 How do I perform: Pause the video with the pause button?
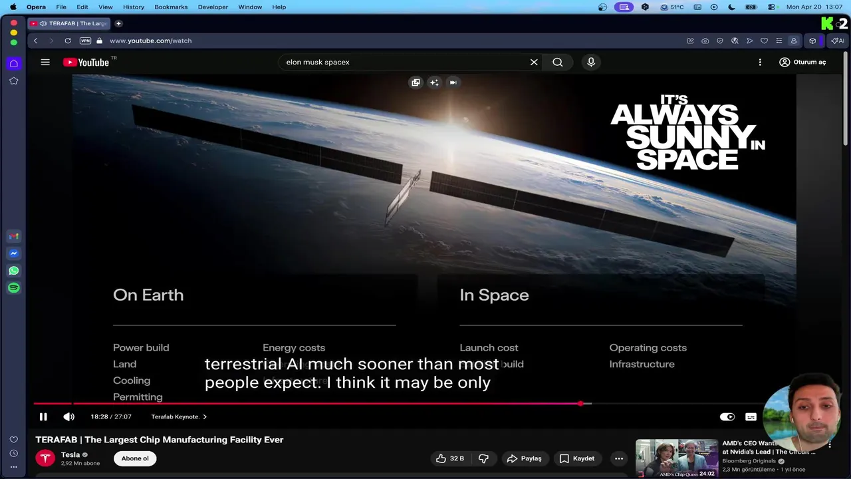pyautogui.click(x=43, y=416)
